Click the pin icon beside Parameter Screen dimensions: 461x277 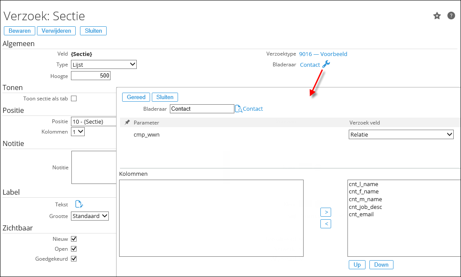[x=127, y=123]
